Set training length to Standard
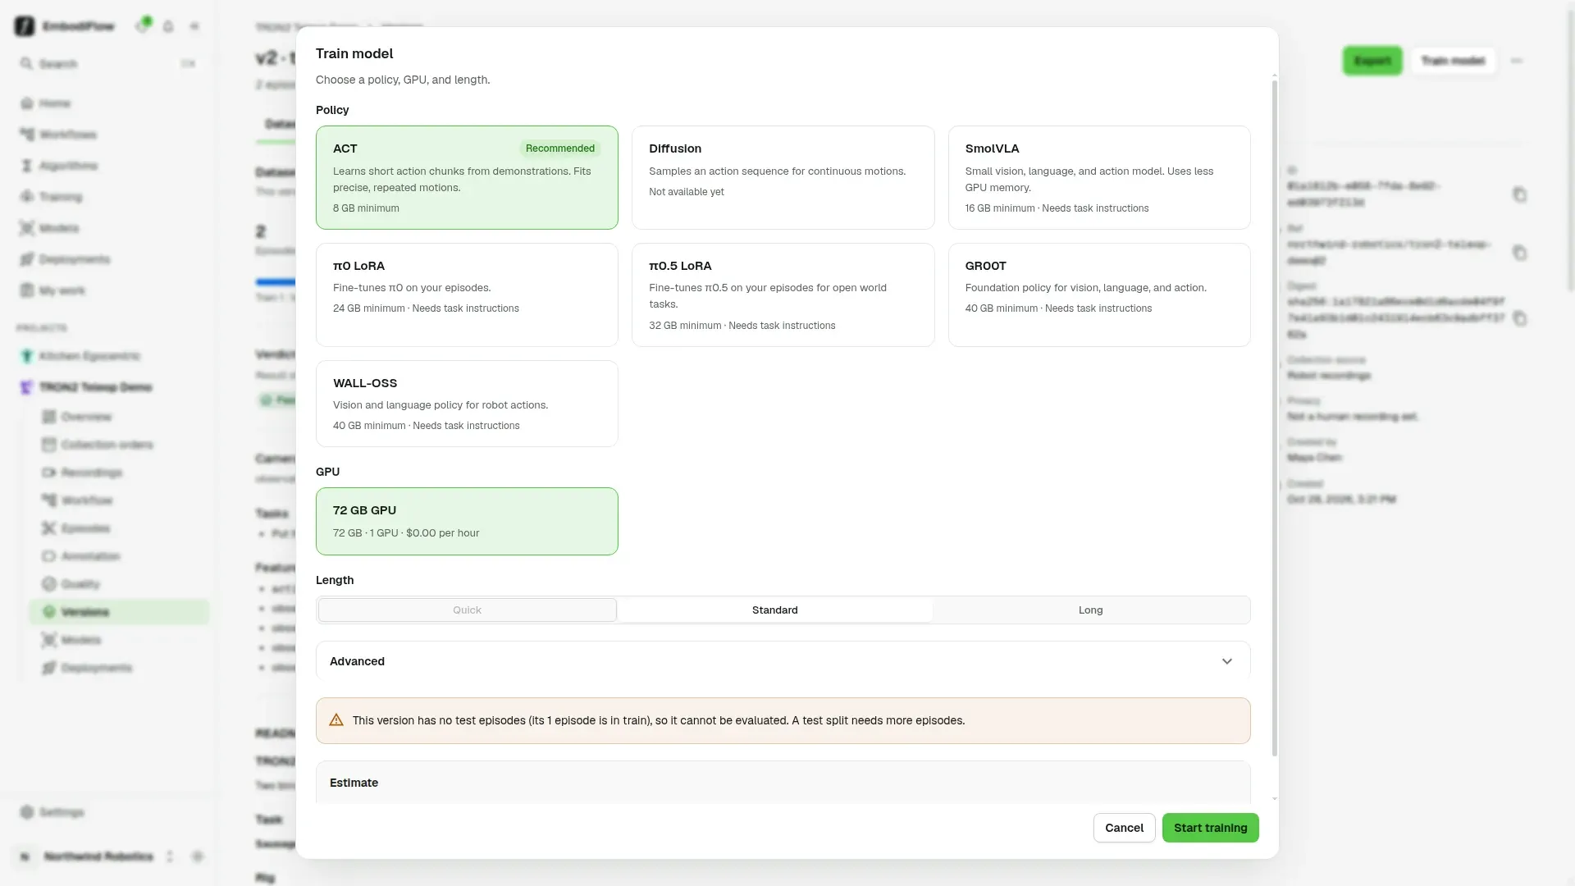 [x=774, y=610]
